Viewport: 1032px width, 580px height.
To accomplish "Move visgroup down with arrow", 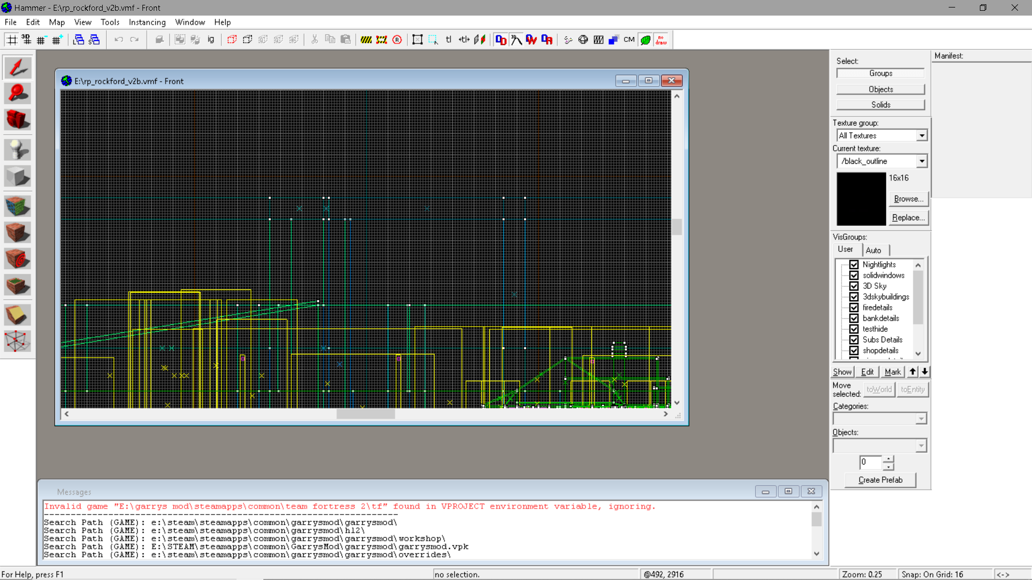I will (x=924, y=372).
